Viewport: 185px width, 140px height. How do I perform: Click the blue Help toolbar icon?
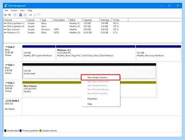21,15
